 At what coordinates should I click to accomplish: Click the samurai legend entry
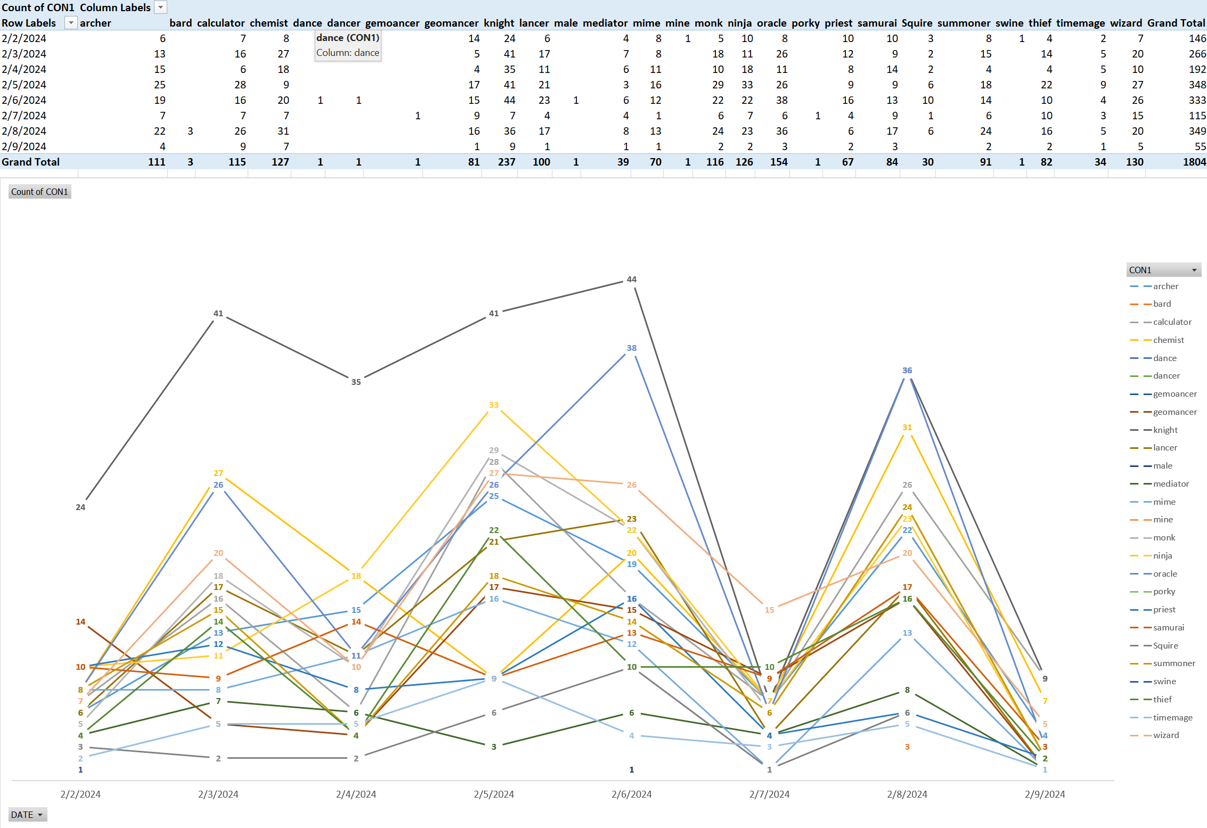click(x=1168, y=627)
